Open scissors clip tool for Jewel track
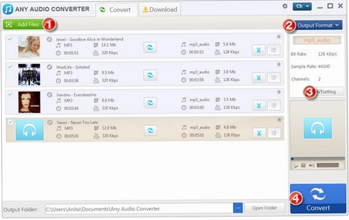This screenshot has height=220, width=349. [x=259, y=50]
